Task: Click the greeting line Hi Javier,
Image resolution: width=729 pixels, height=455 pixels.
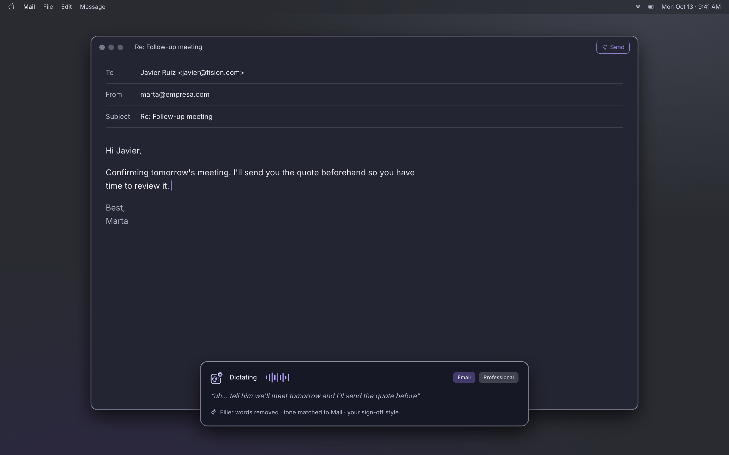Action: point(123,151)
